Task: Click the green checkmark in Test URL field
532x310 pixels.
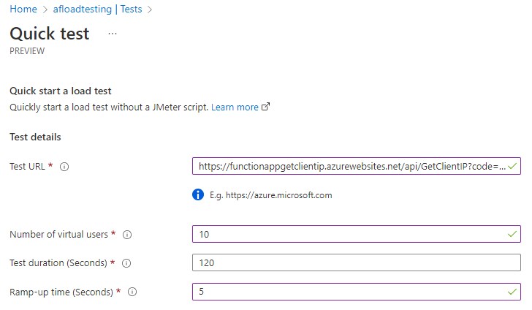Action: (513, 167)
